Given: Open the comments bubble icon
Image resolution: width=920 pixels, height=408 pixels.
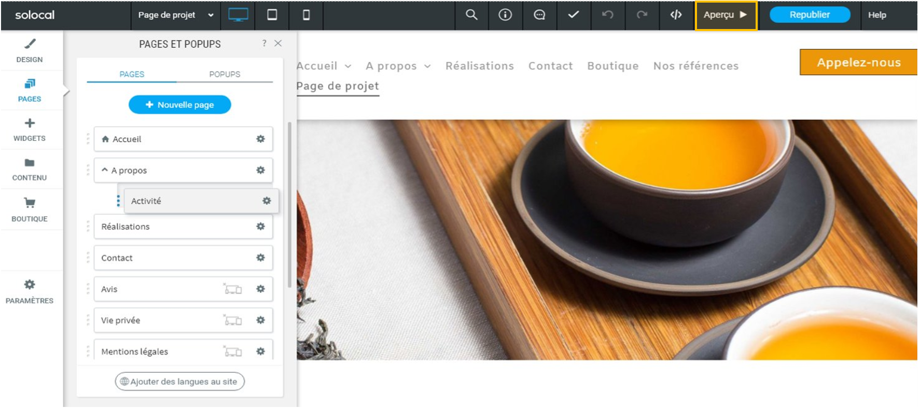Looking at the screenshot, I should pos(539,15).
